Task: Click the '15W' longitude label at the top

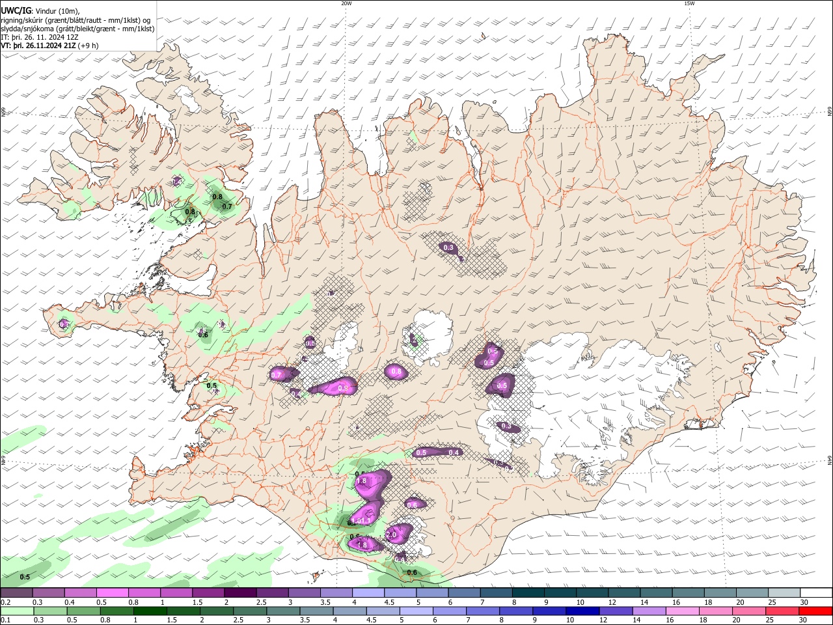Action: [689, 3]
